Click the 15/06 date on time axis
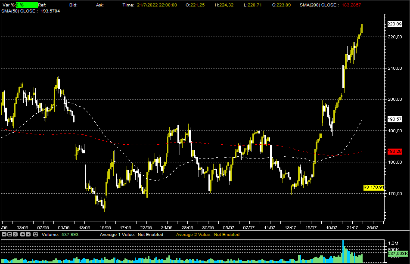The height and width of the screenshot is (264, 410). click(x=105, y=227)
